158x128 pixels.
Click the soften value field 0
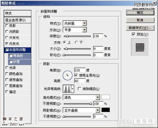98,55
